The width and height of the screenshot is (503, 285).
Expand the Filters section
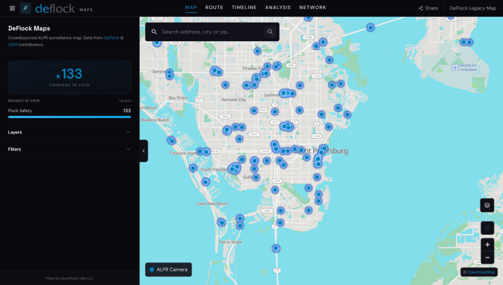[x=69, y=149]
